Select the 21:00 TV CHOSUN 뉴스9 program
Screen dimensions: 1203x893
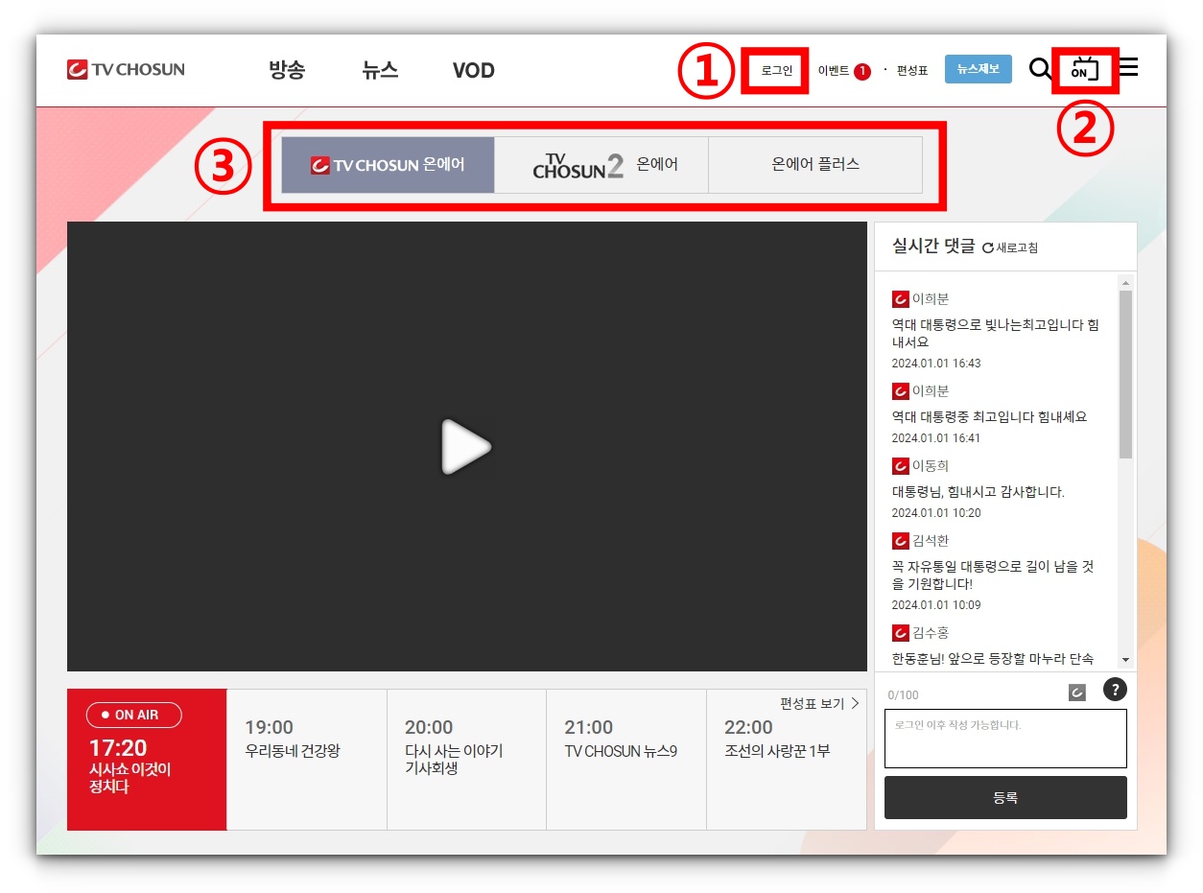(x=626, y=759)
